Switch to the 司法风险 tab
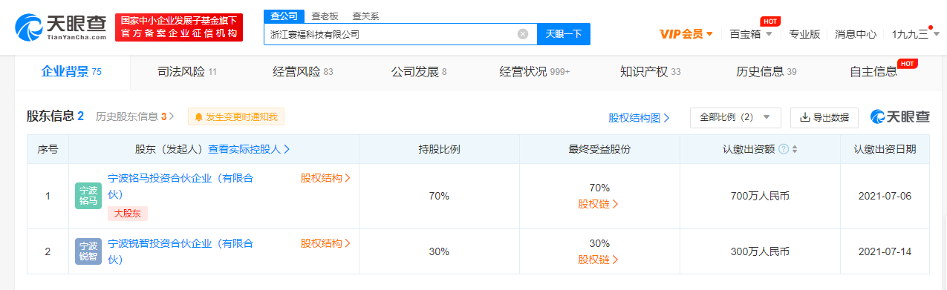 click(x=187, y=72)
